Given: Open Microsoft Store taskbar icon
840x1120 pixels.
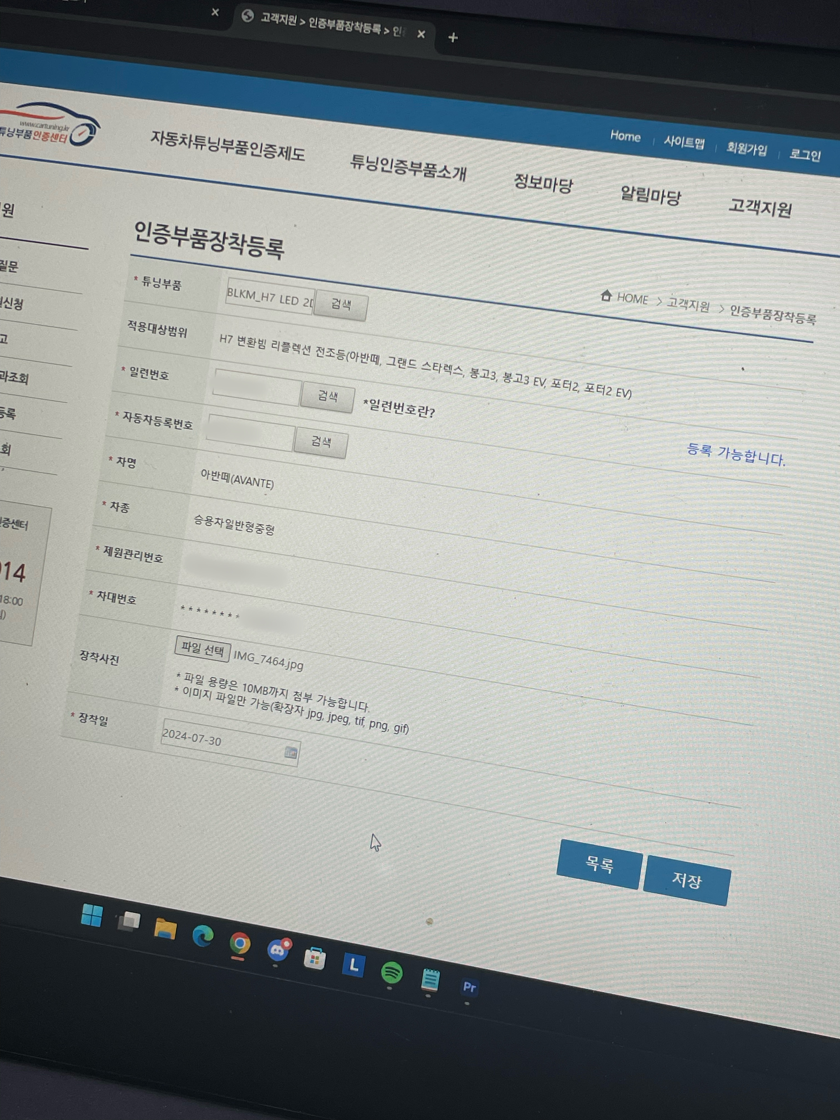Looking at the screenshot, I should pos(314,958).
